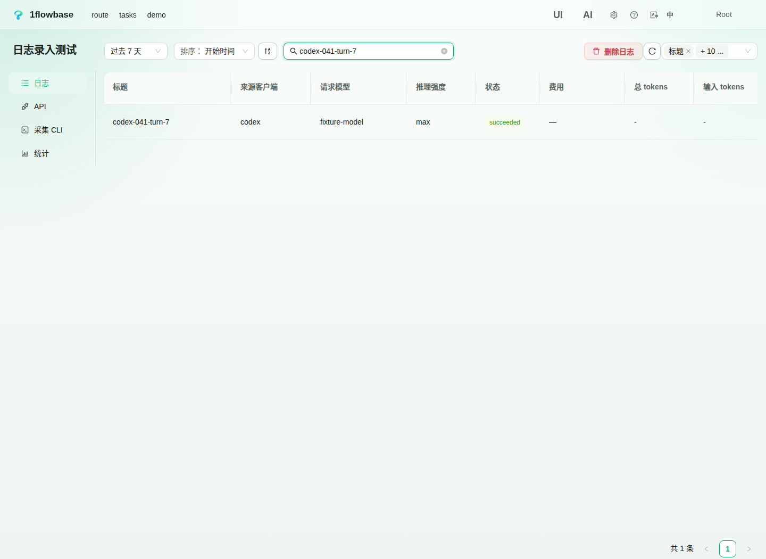The height and width of the screenshot is (559, 766).
Task: Click the max reasoning cell
Action: click(423, 122)
